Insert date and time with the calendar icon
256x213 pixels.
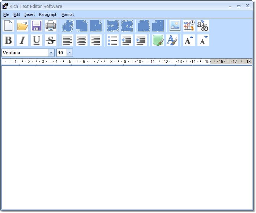(189, 26)
